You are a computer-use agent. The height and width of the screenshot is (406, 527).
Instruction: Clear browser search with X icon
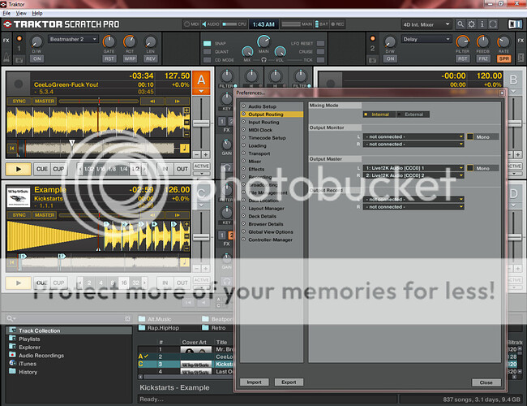coord(127,318)
